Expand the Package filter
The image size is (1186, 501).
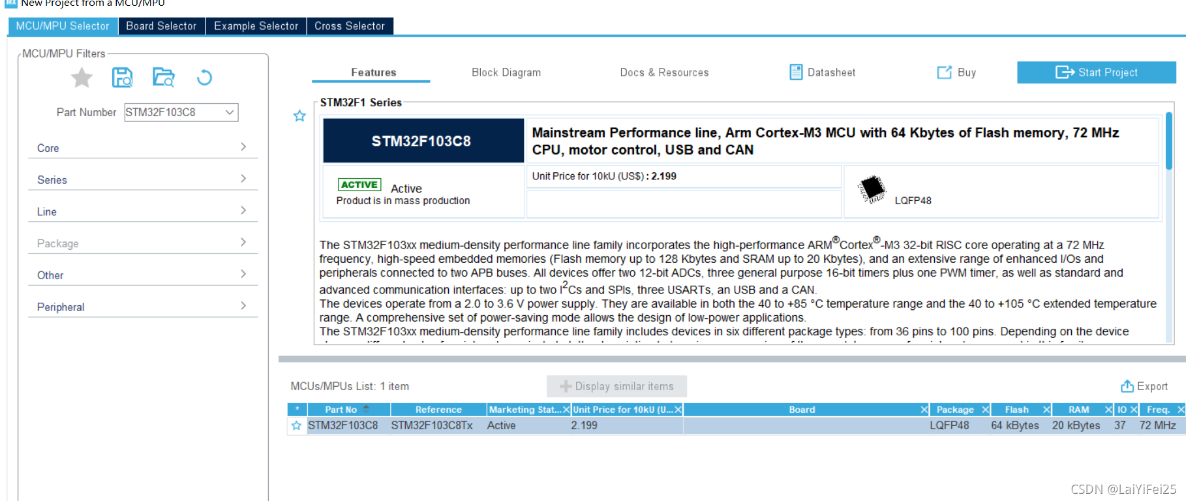[143, 243]
